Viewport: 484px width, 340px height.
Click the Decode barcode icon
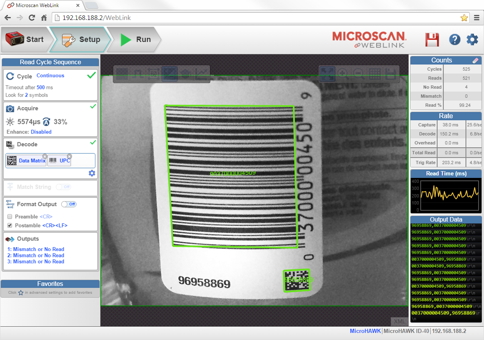click(10, 145)
